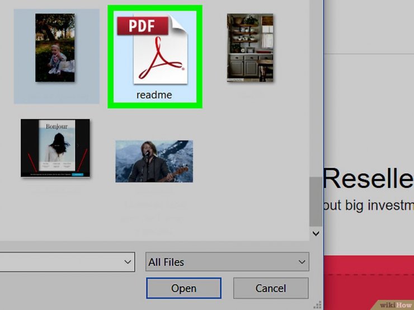Image resolution: width=414 pixels, height=310 pixels.
Task: Click the vertical scrollbar thumb
Action: tap(316, 202)
